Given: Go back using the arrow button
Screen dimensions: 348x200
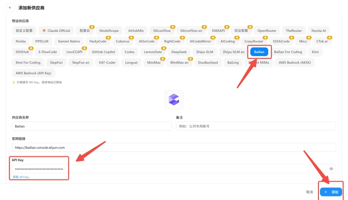Looking at the screenshot, I should coord(10,7).
